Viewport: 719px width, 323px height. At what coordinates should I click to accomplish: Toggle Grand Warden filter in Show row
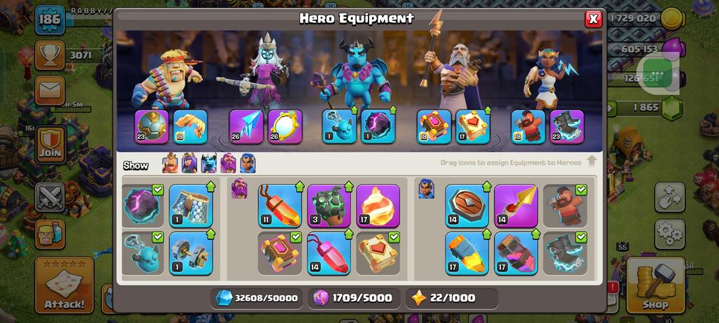(x=228, y=163)
